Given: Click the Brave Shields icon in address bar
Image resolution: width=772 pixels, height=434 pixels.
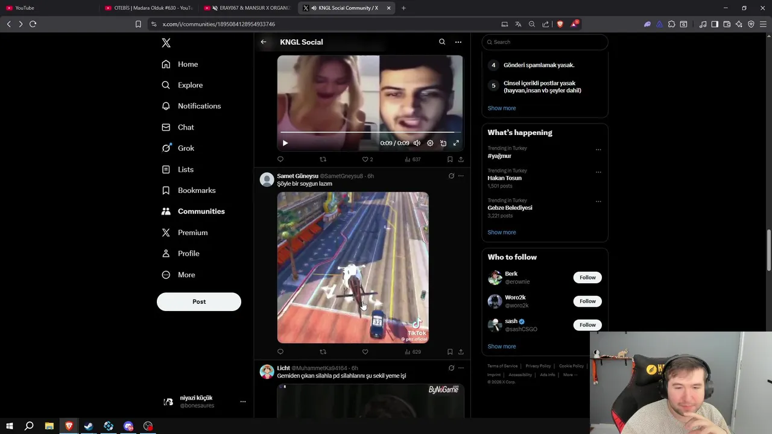Looking at the screenshot, I should point(560,24).
